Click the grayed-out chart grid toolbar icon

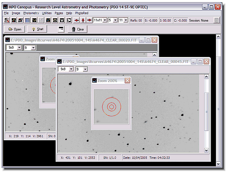click(41, 20)
